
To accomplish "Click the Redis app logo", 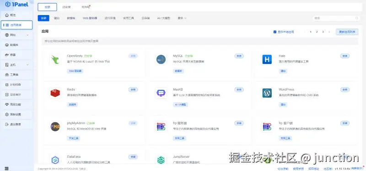I will pos(55,93).
